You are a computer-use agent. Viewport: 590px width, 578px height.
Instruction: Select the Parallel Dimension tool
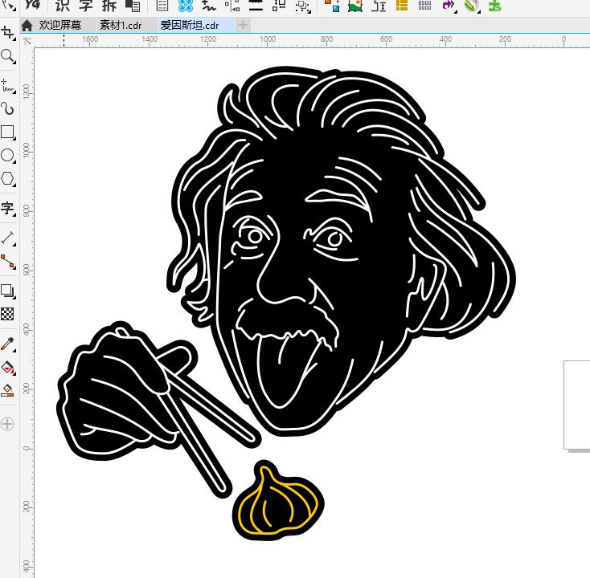[6, 238]
